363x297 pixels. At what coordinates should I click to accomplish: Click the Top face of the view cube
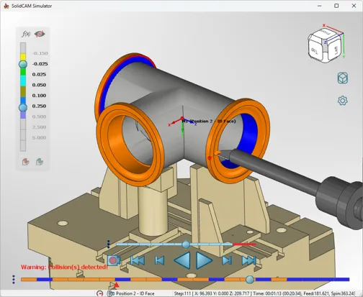tap(315, 50)
